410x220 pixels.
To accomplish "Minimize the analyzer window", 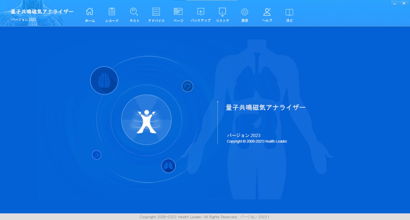I will (394, 3).
